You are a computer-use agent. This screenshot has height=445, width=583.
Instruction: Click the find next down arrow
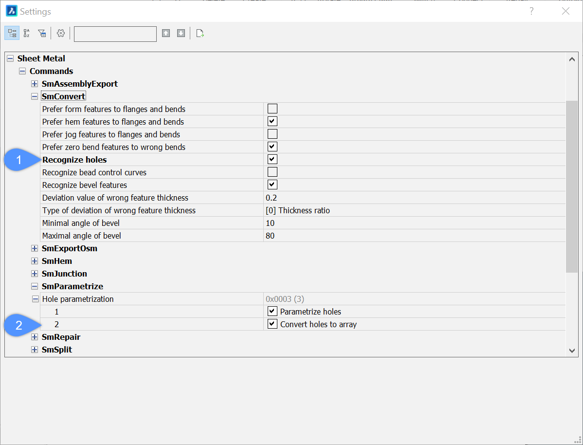pos(181,33)
